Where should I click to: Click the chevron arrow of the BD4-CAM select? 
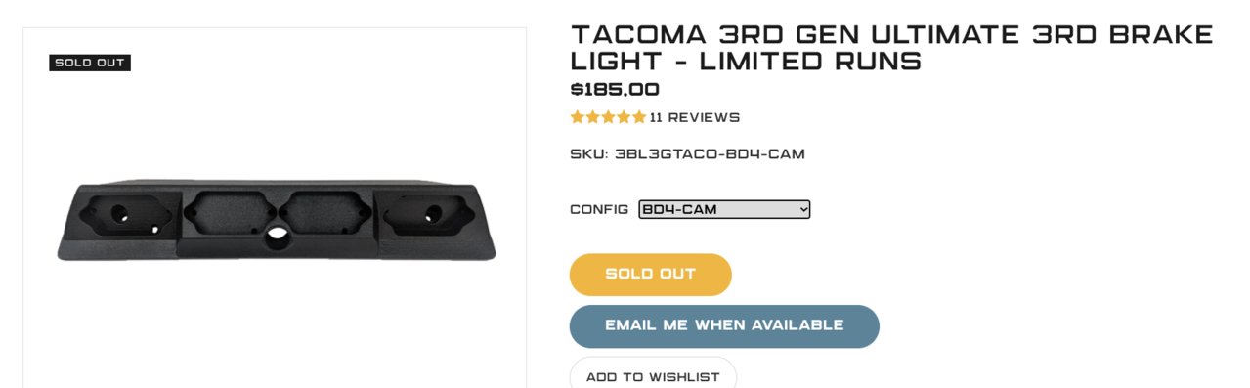pyautogui.click(x=802, y=209)
